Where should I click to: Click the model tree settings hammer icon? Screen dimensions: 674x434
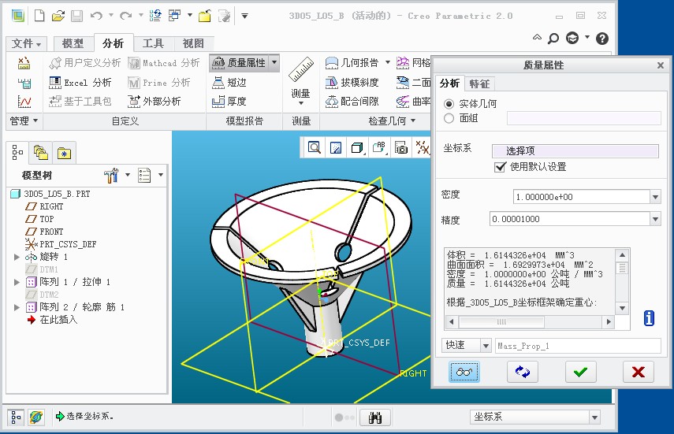pos(111,175)
